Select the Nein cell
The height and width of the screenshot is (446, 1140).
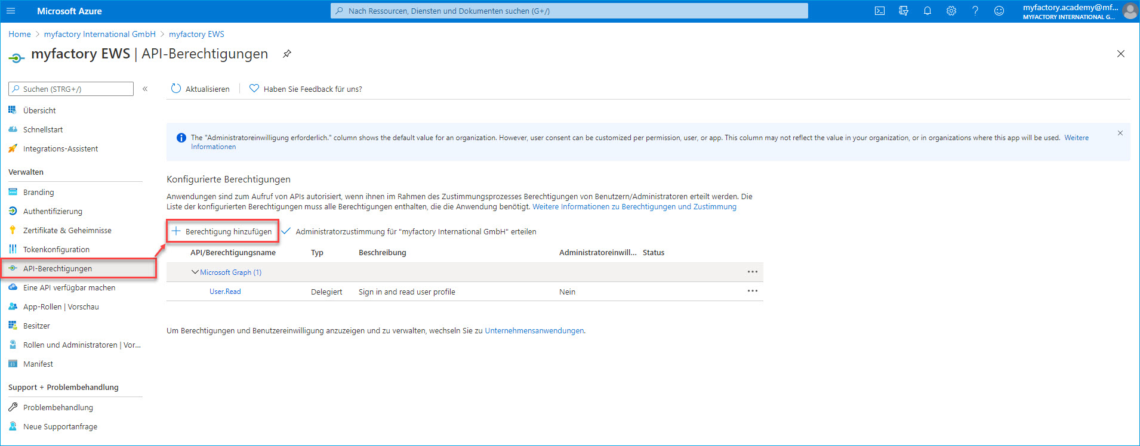click(567, 292)
